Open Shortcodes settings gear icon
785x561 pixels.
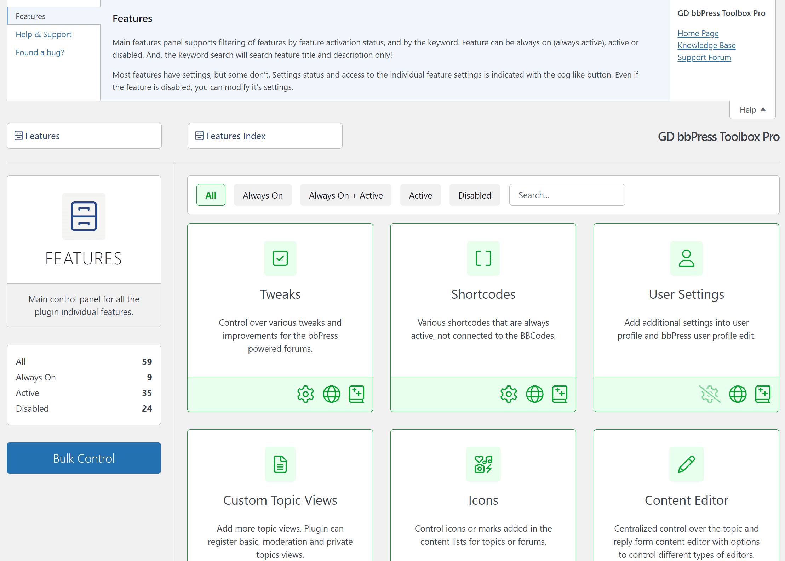pos(509,394)
